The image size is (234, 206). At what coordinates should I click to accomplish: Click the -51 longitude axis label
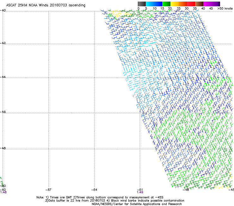coord(140,190)
